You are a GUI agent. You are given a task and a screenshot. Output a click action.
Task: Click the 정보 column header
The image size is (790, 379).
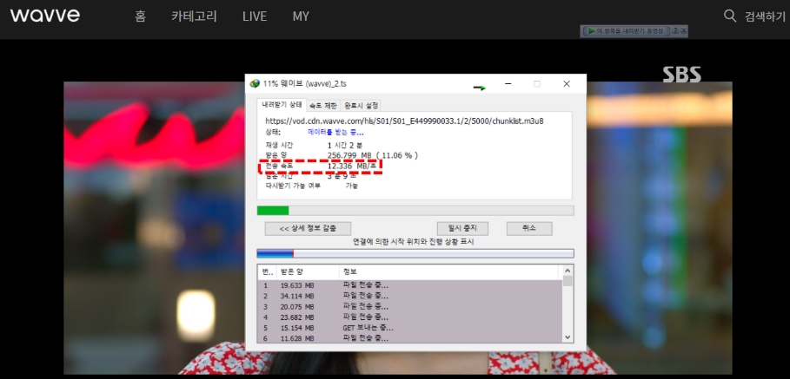click(x=449, y=272)
